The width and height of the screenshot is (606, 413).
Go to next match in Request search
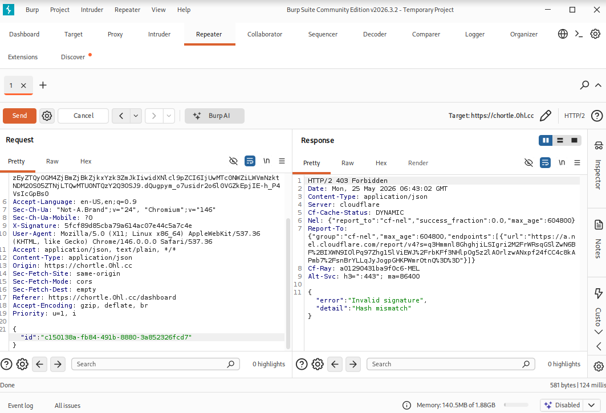58,364
